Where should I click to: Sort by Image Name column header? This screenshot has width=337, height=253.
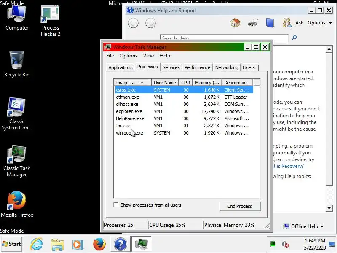pos(132,83)
